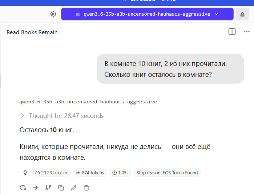The width and height of the screenshot is (254, 194).
Task: Continue generation with arrow icon
Action: [36, 188]
